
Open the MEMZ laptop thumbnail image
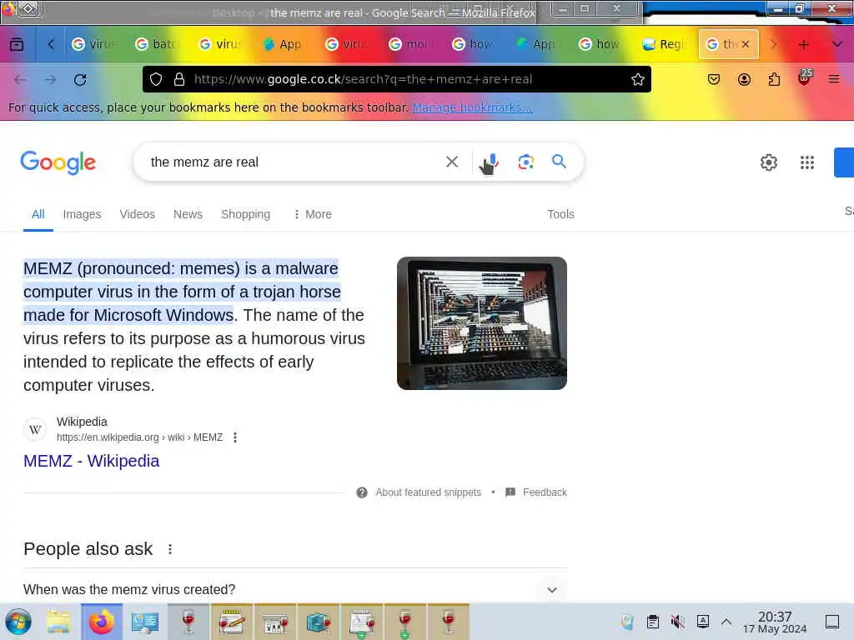tap(482, 323)
